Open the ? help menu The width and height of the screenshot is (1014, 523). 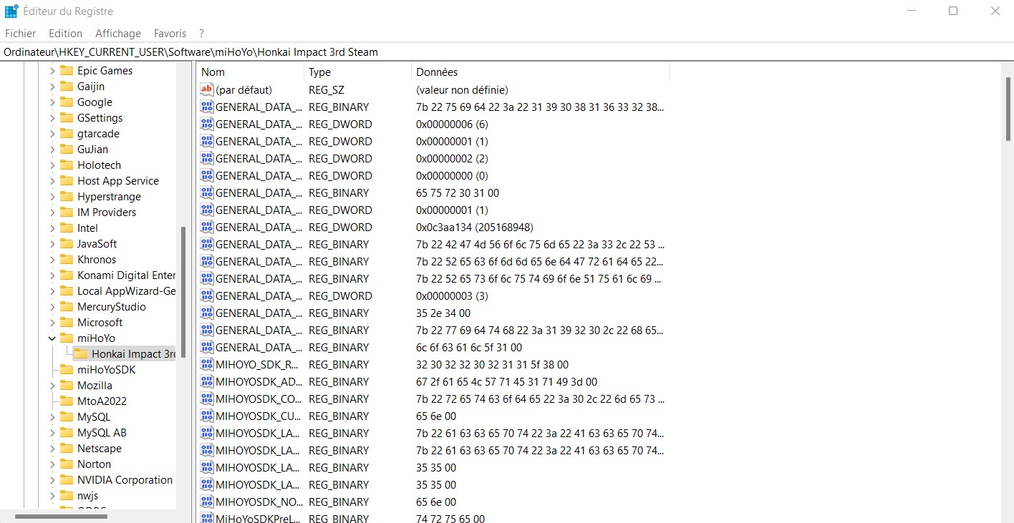point(202,34)
